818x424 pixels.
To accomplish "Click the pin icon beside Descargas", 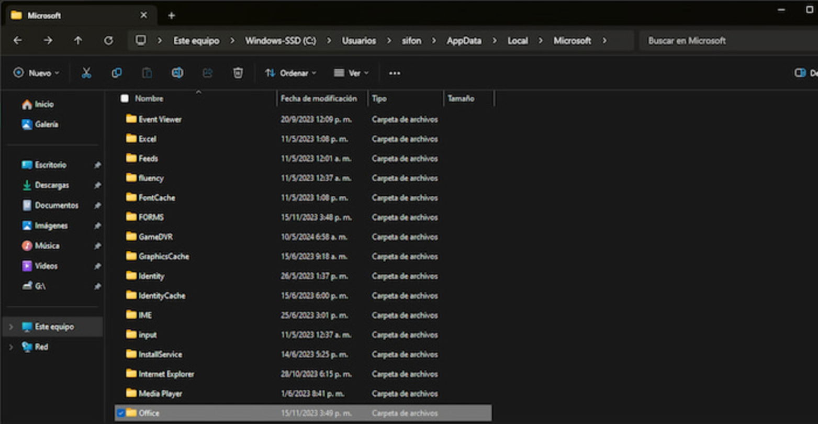I will [97, 185].
